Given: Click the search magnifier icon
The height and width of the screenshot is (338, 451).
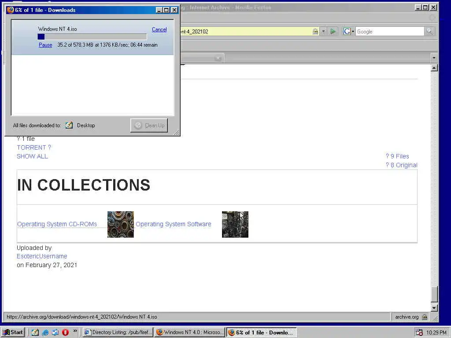Looking at the screenshot, I should coord(429,31).
